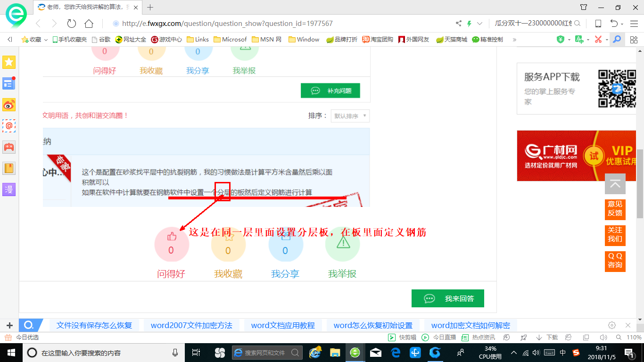Image resolution: width=644 pixels, height=362 pixels.
Task: Open the browser hamburger menu
Action: [x=634, y=24]
